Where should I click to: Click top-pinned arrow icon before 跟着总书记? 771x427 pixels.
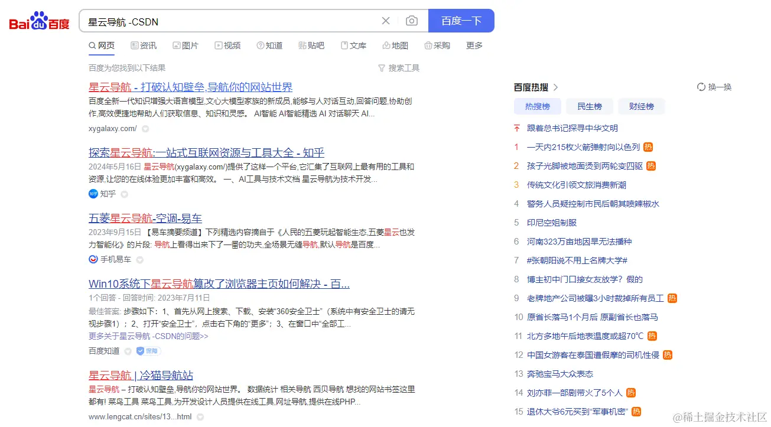(x=517, y=128)
